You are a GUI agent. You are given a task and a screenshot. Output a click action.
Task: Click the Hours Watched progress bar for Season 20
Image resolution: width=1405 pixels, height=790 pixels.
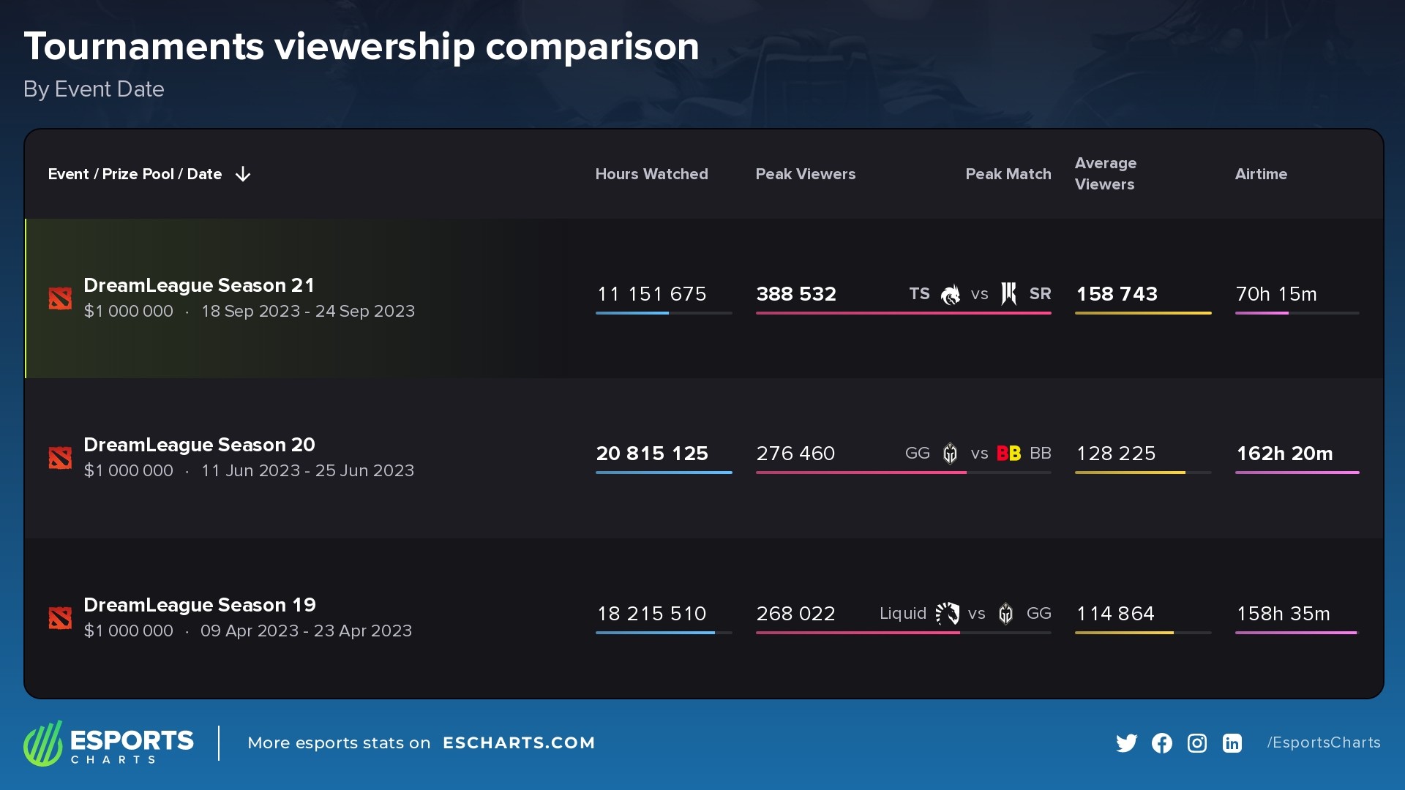(x=664, y=473)
